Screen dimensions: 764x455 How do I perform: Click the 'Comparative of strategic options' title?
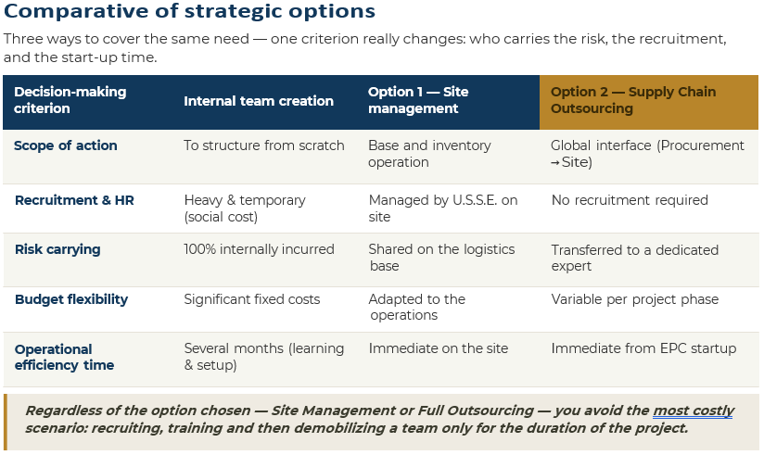pos(189,11)
